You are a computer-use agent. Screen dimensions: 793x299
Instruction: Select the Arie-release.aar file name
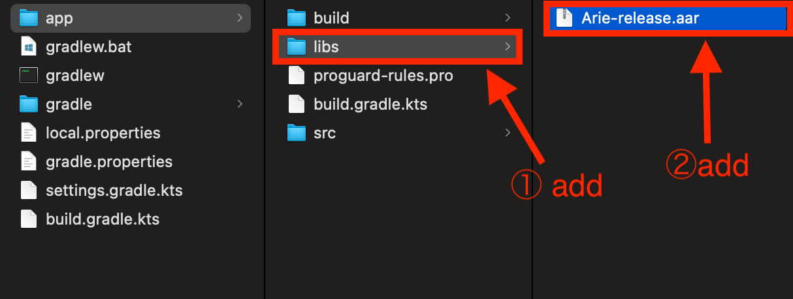640,18
